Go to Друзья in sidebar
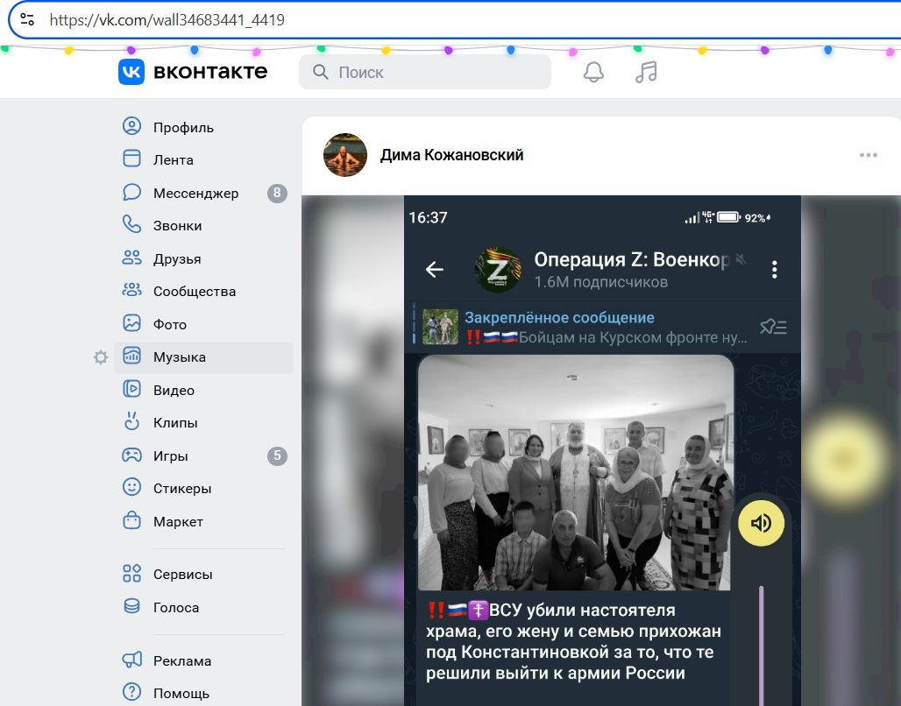The height and width of the screenshot is (706, 901). pyautogui.click(x=176, y=259)
